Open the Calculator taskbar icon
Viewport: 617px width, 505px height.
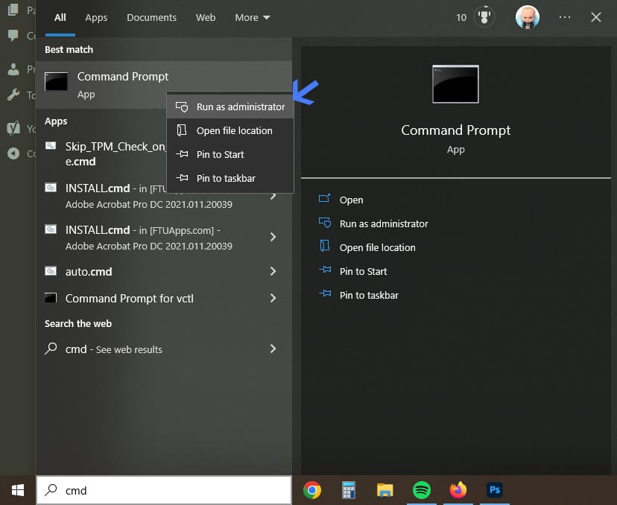click(348, 490)
